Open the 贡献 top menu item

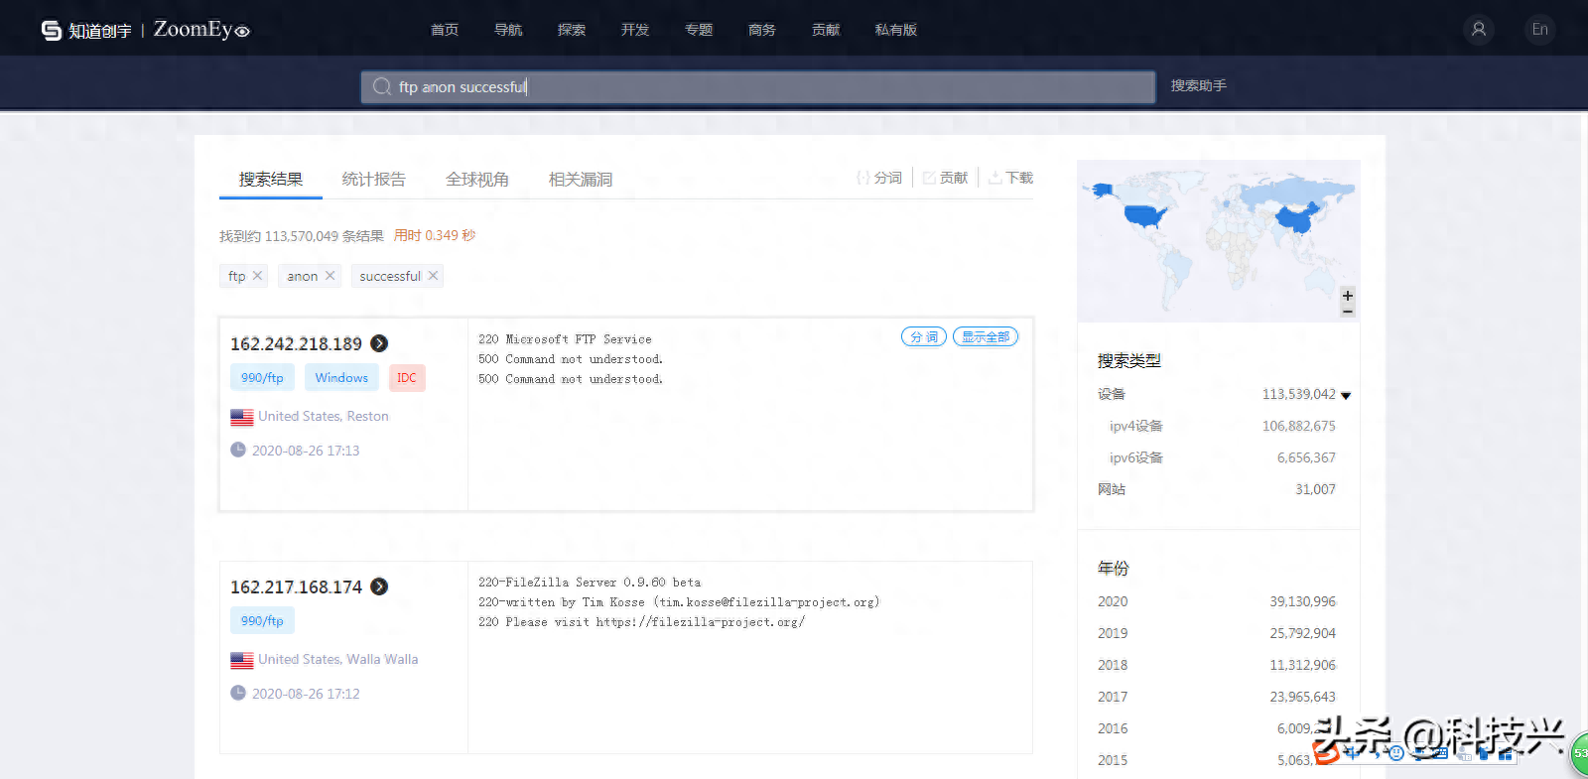826,30
